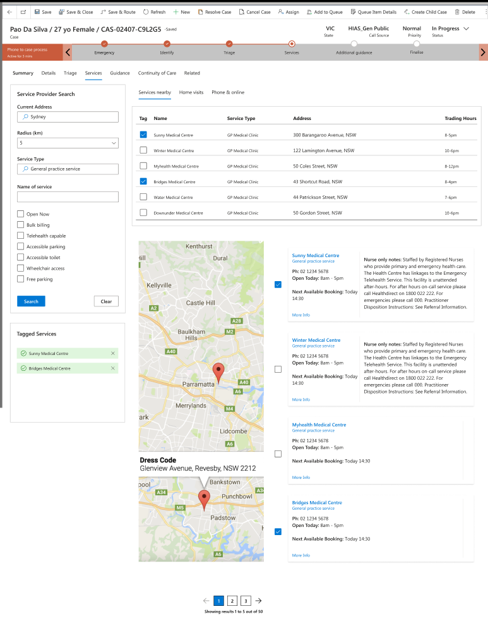Click Save & Close in toolbar
488x621 pixels.
click(76, 12)
